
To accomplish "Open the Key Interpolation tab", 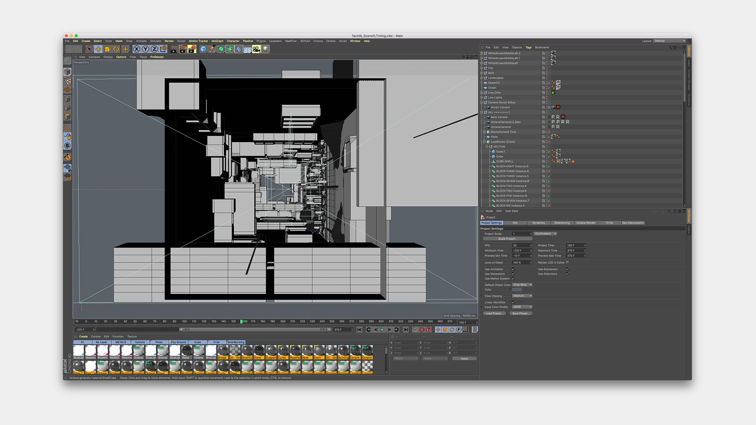I will coord(633,223).
